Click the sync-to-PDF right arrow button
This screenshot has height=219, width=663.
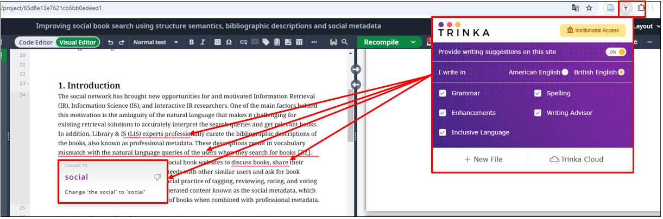(356, 69)
